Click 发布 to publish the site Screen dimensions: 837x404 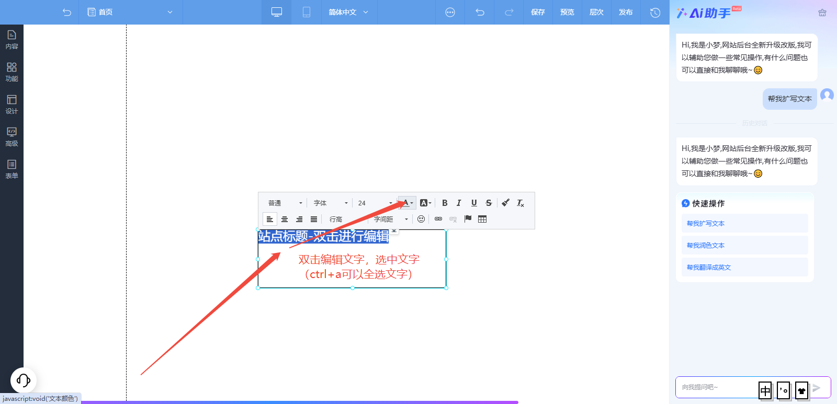[x=626, y=12]
